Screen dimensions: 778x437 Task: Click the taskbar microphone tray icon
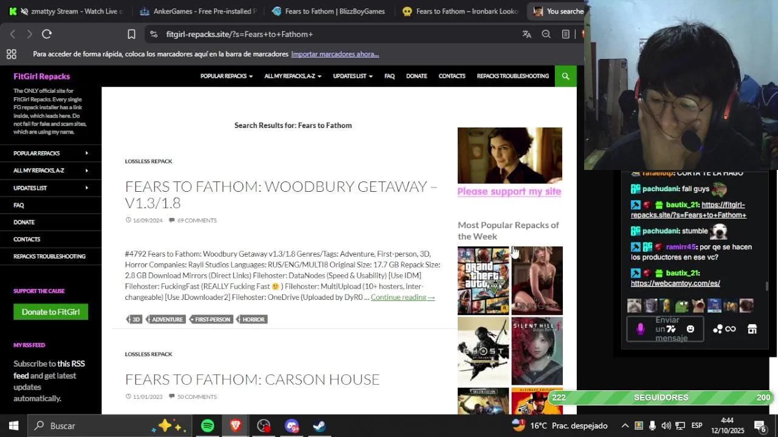coord(652,426)
